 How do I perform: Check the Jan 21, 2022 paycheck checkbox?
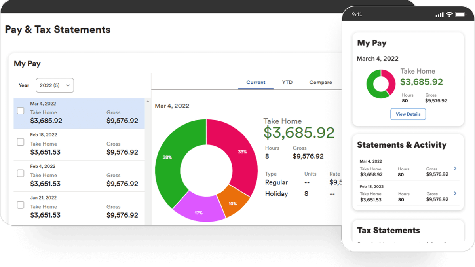click(20, 205)
